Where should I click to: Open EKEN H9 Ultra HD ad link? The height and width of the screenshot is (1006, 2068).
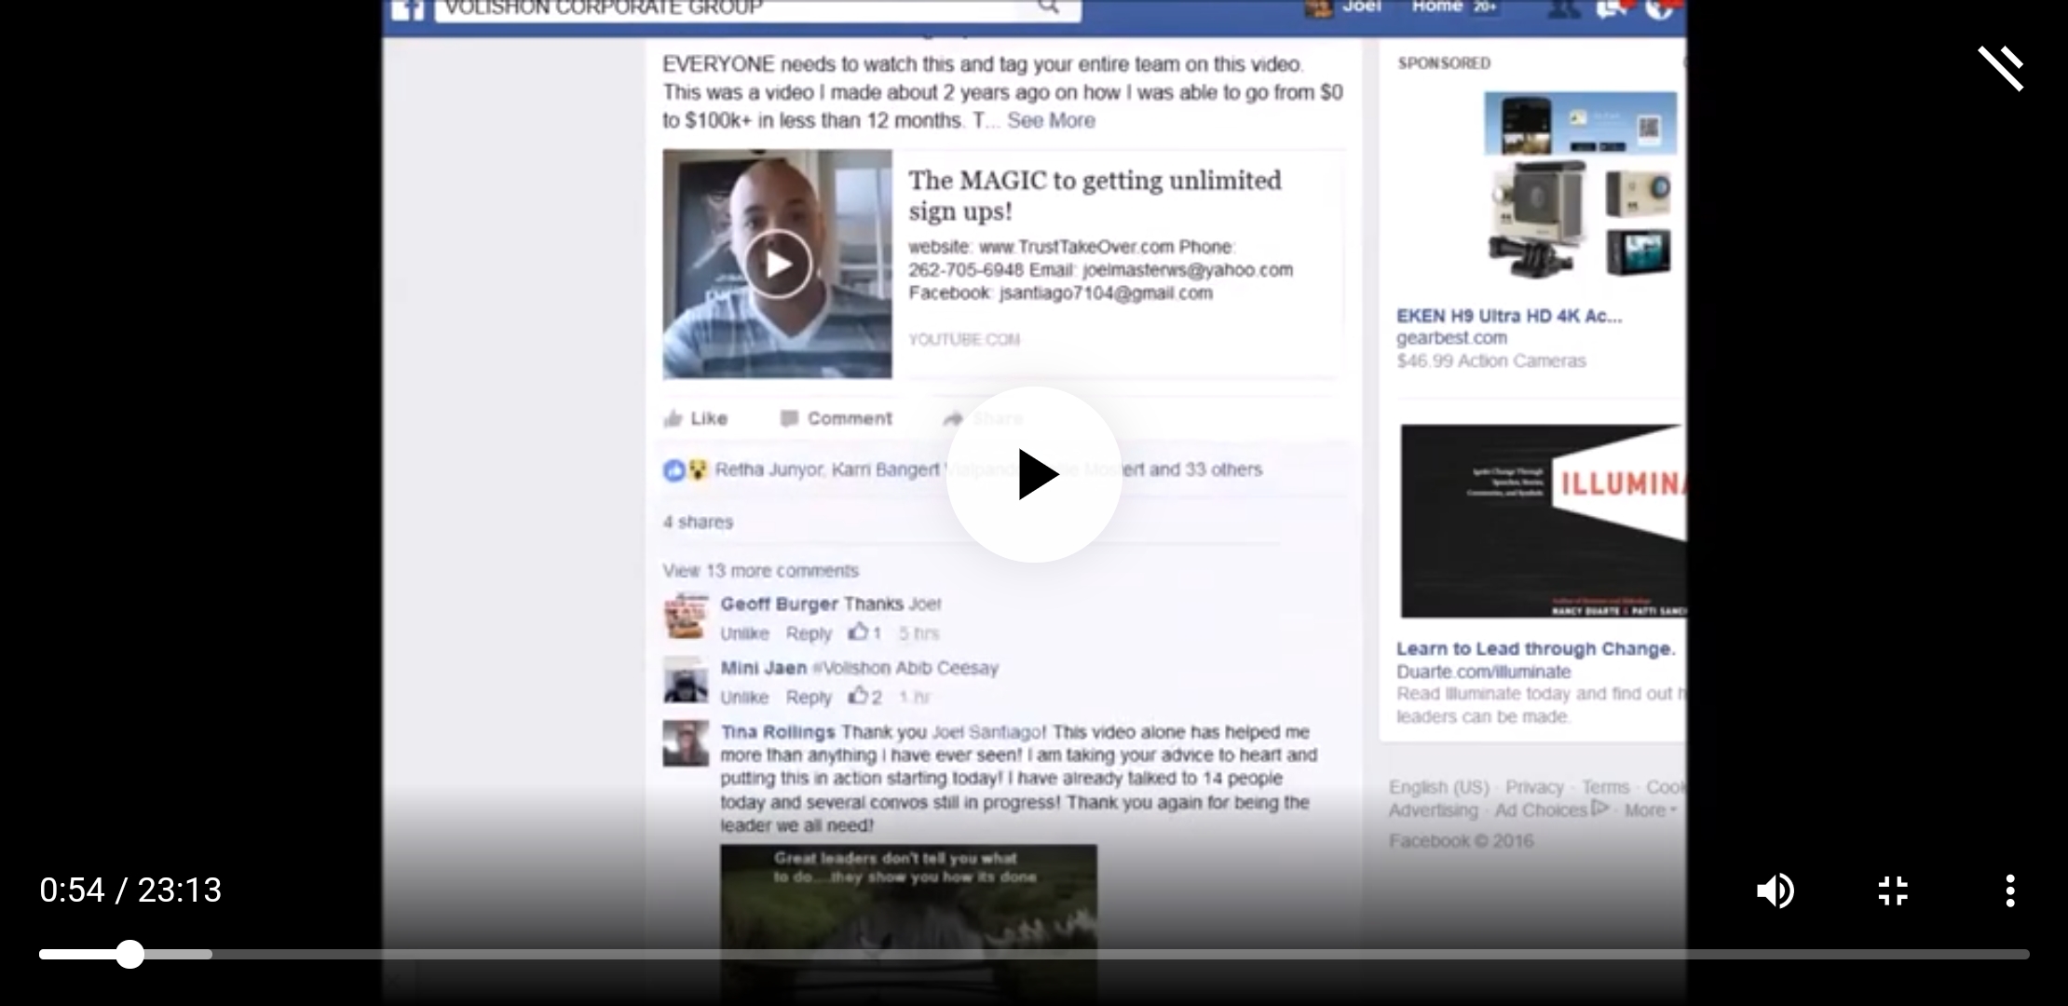pyautogui.click(x=1508, y=317)
